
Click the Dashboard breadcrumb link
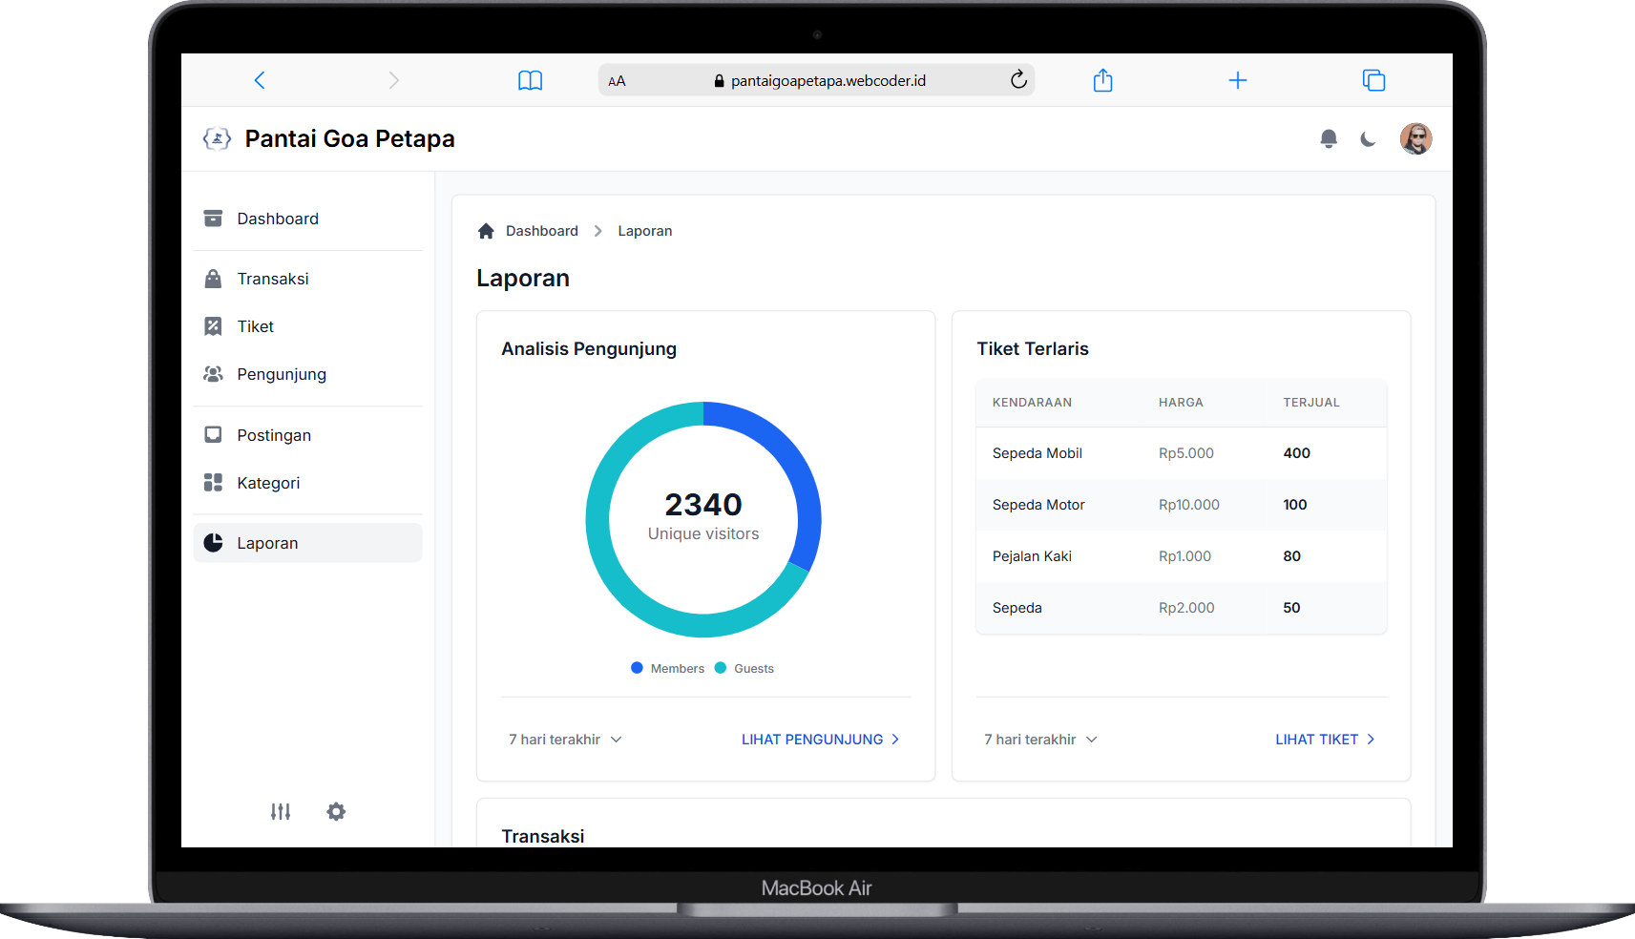(541, 231)
